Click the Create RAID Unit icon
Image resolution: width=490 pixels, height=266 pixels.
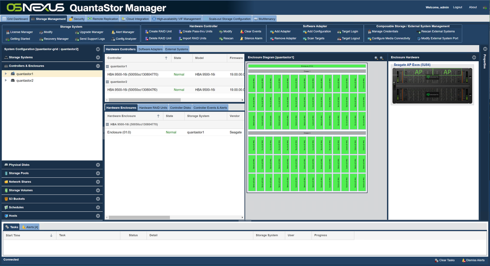click(147, 31)
